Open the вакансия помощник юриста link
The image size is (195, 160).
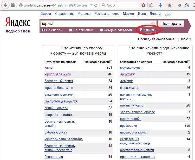pyautogui.click(x=136, y=97)
